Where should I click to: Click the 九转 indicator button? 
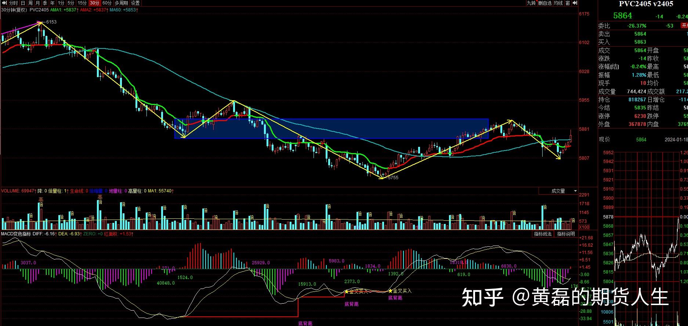click(x=531, y=3)
